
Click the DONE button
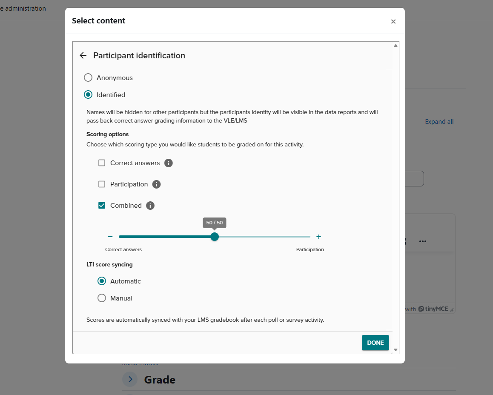375,343
